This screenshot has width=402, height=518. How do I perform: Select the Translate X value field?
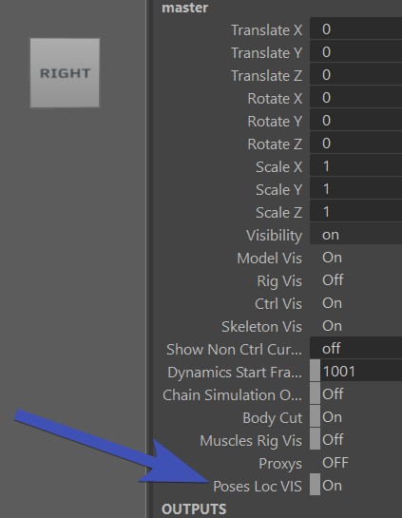[355, 29]
